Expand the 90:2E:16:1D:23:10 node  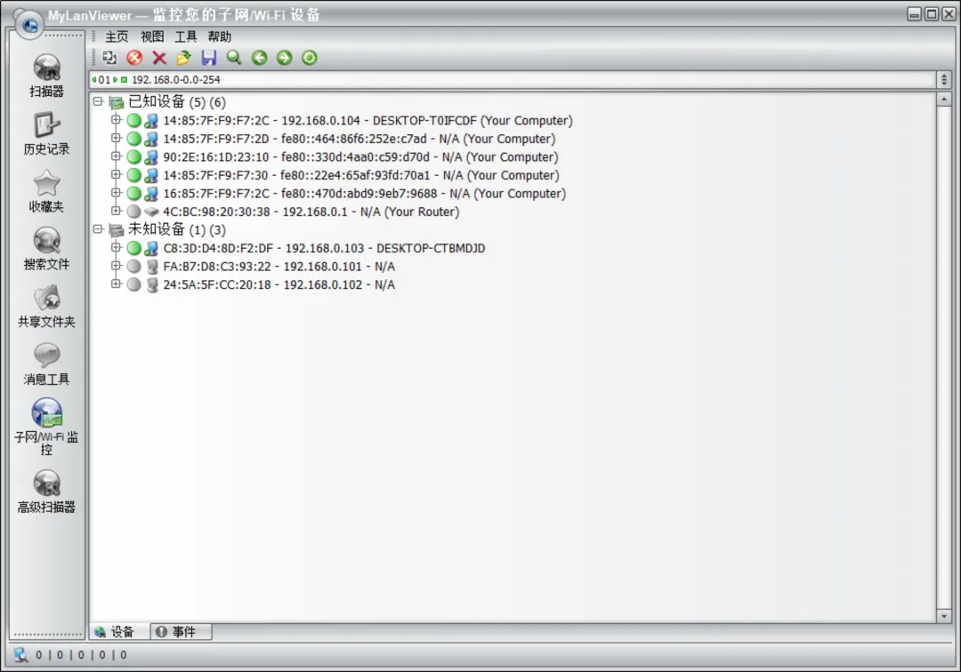click(116, 156)
